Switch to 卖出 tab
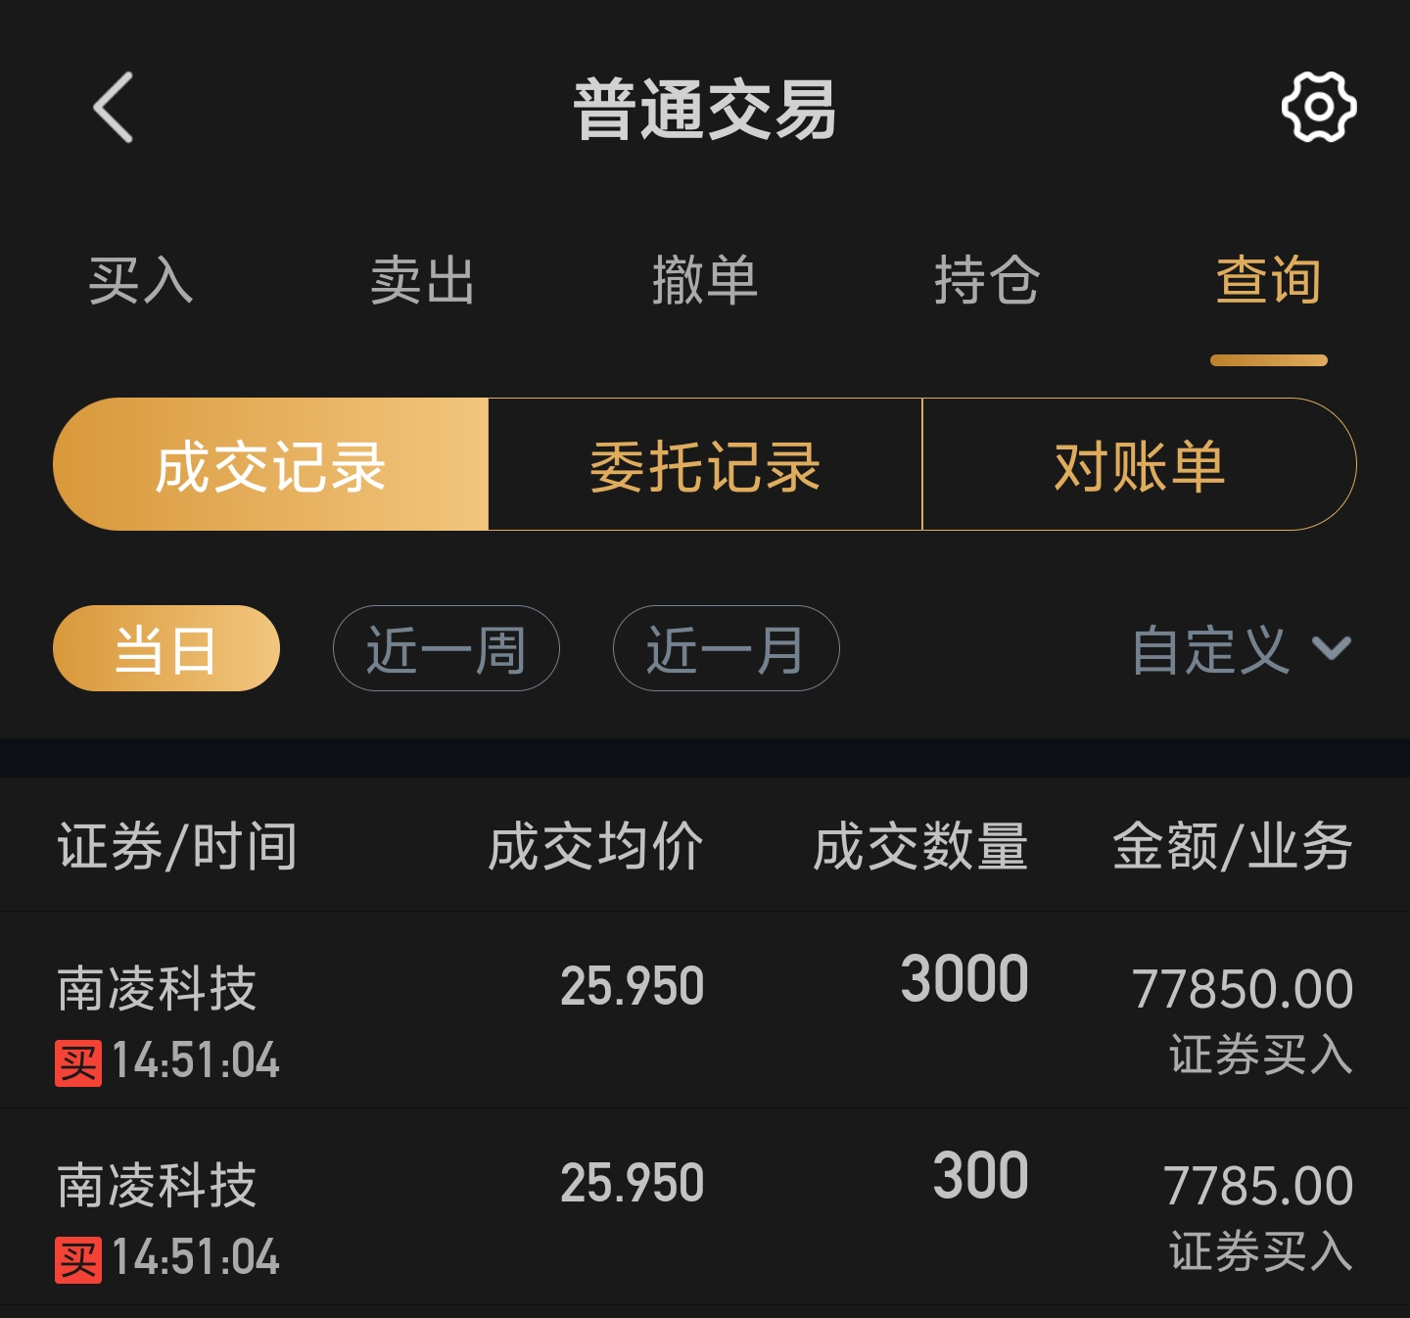This screenshot has height=1318, width=1410. coord(423,281)
